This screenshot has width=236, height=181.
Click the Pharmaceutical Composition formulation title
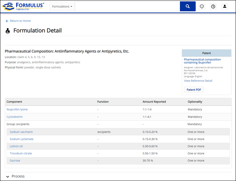pos(67,51)
